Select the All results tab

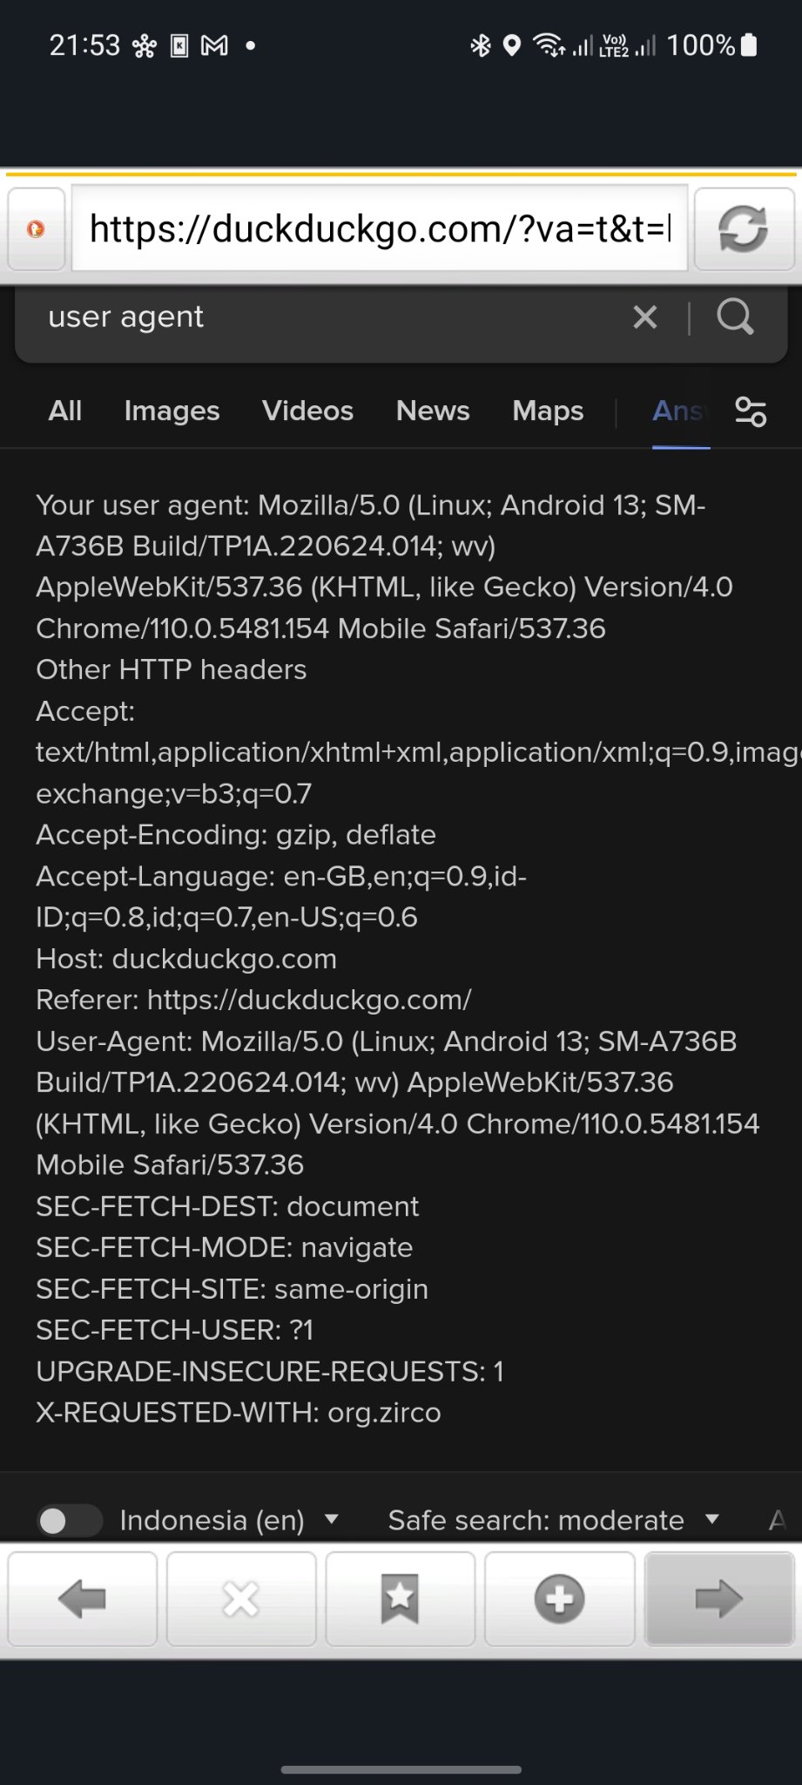click(65, 411)
